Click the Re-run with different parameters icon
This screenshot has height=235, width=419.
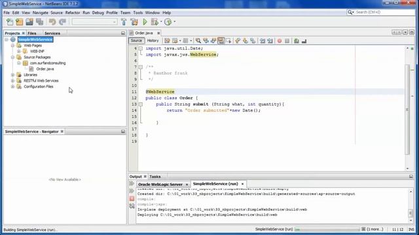click(x=132, y=191)
